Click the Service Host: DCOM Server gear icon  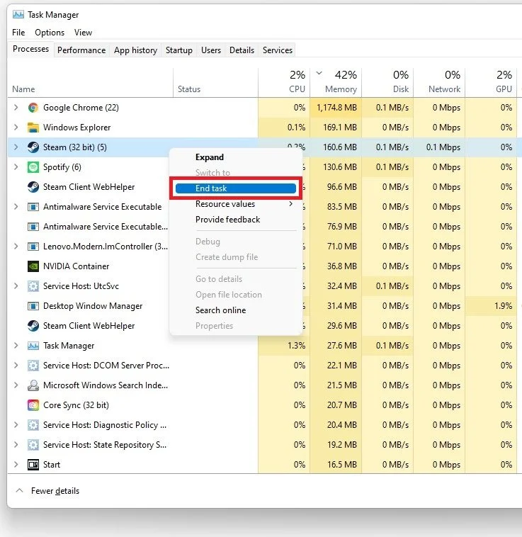click(x=33, y=366)
